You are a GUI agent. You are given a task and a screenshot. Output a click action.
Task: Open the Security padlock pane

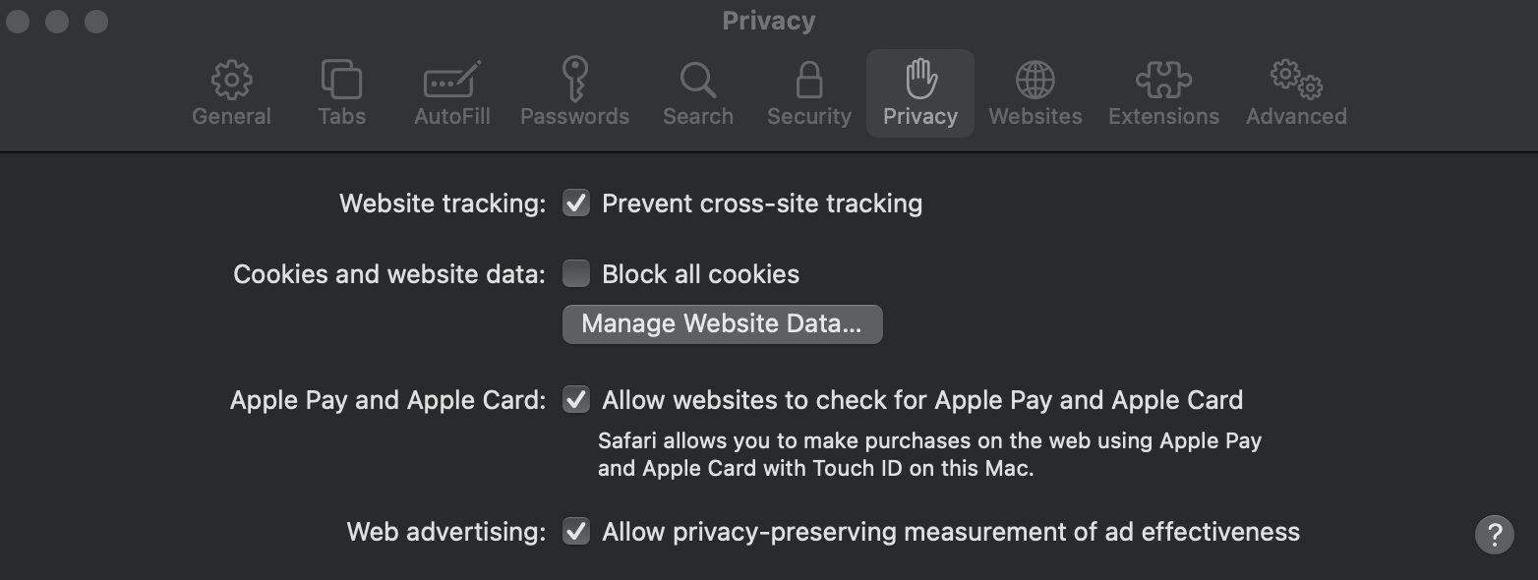click(808, 93)
